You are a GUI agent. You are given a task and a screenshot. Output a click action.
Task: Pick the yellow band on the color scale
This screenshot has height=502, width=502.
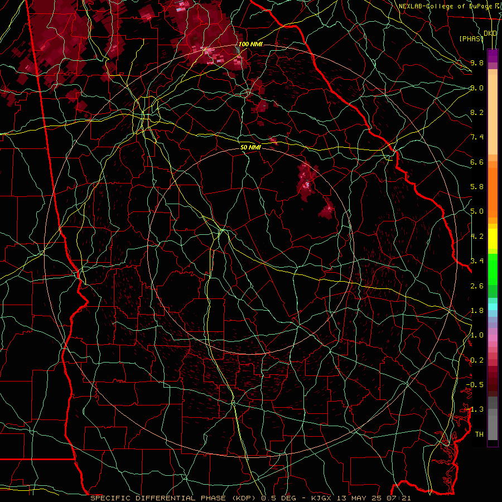point(493,239)
